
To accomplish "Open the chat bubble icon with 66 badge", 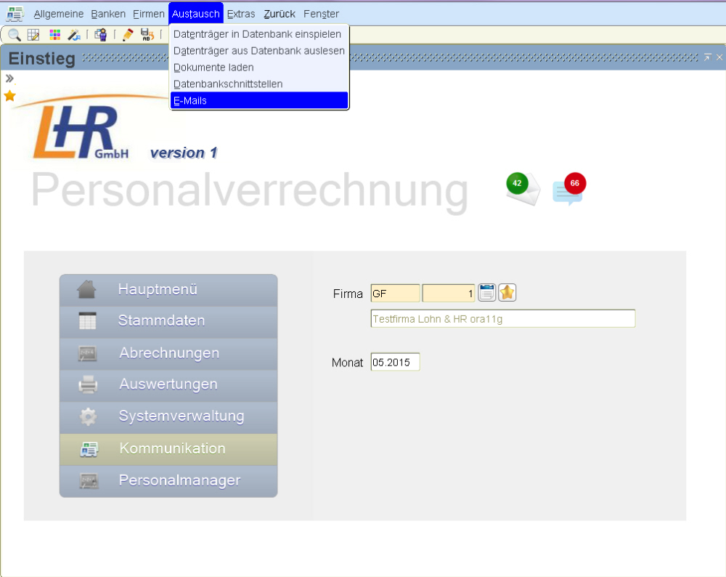I will (x=569, y=189).
